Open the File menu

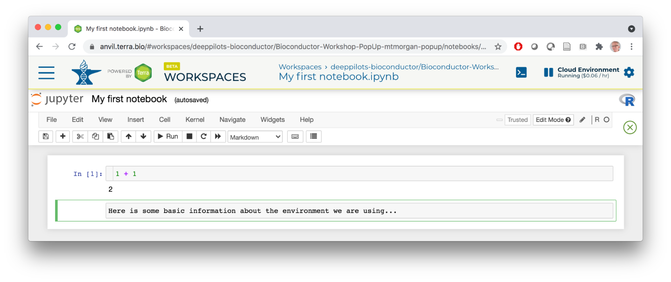52,120
